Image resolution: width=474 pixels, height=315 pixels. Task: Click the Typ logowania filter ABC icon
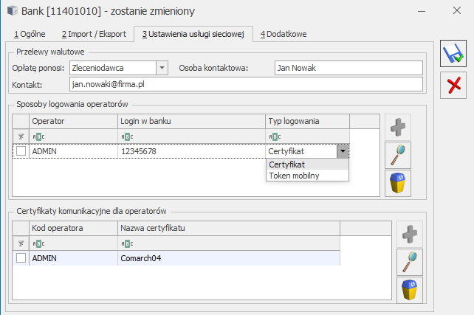point(275,136)
